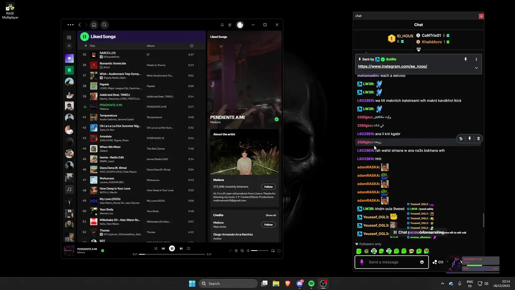Viewport: 515px width, 290px height.
Task: Expand Your Library sidebar
Action: click(x=69, y=37)
